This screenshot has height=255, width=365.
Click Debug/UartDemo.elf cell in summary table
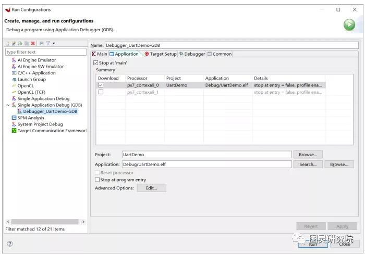pyautogui.click(x=226, y=85)
